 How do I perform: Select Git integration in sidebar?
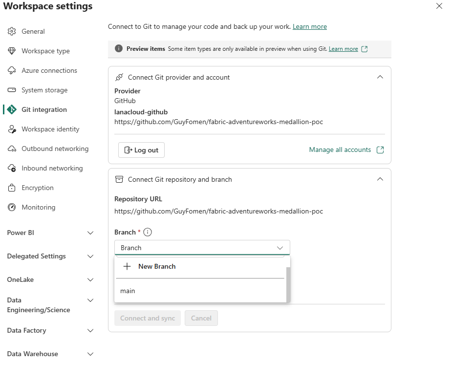point(44,109)
